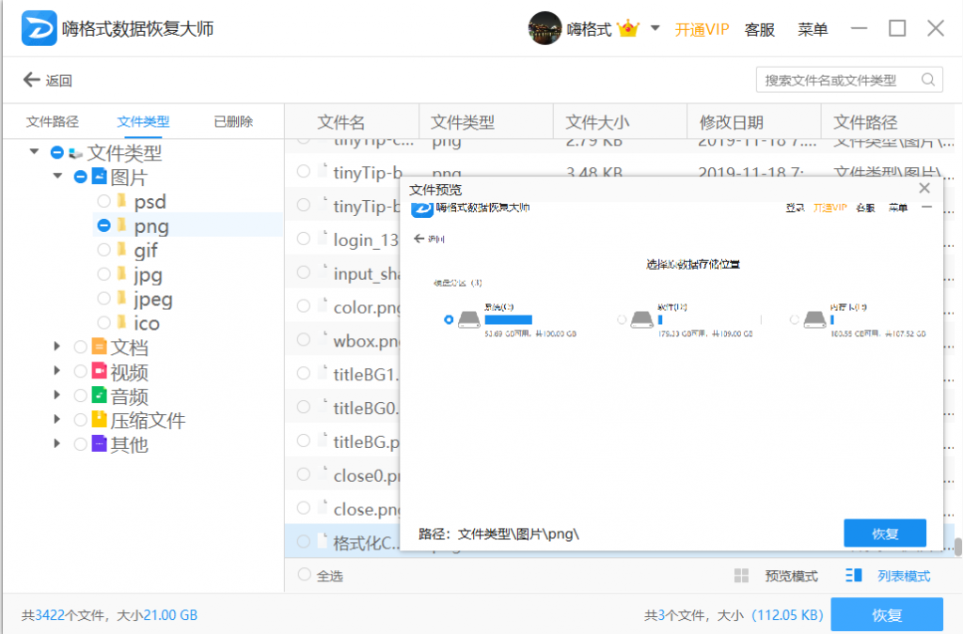Check the 文档 checkbox
963x634 pixels.
pos(80,347)
